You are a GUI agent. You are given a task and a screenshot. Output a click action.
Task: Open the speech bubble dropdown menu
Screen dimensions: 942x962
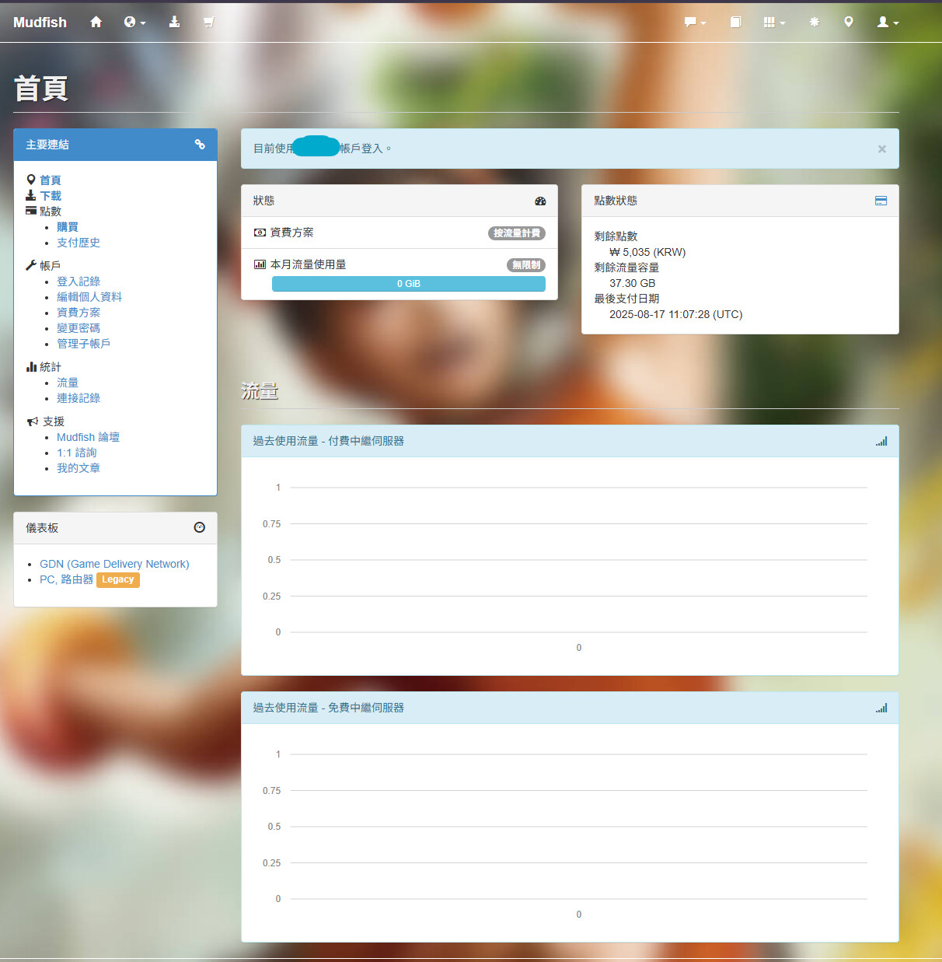[x=694, y=22]
